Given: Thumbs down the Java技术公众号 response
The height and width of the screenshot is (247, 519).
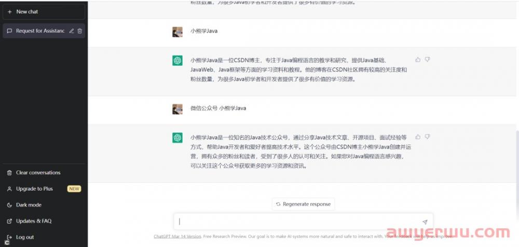Looking at the screenshot, I should [x=427, y=137].
